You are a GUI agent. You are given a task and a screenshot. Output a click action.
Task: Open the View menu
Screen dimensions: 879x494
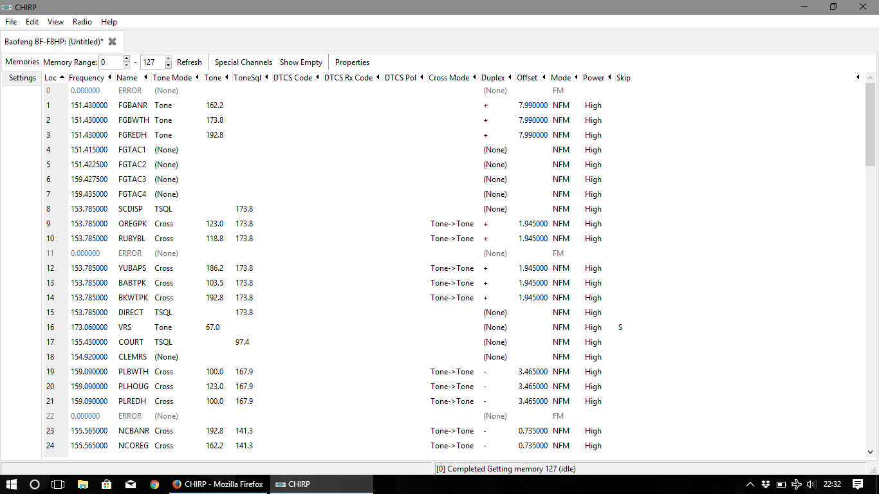point(55,22)
